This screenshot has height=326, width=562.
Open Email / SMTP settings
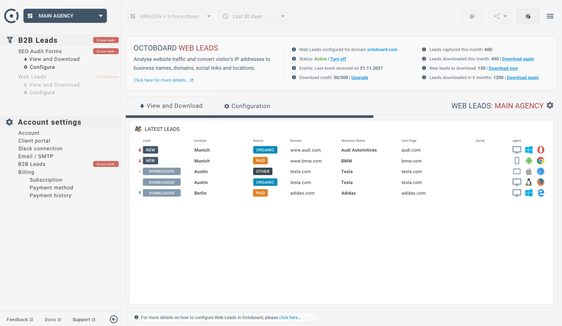pos(36,156)
